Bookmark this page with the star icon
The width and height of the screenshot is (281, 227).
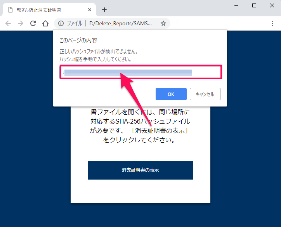[x=163, y=23]
